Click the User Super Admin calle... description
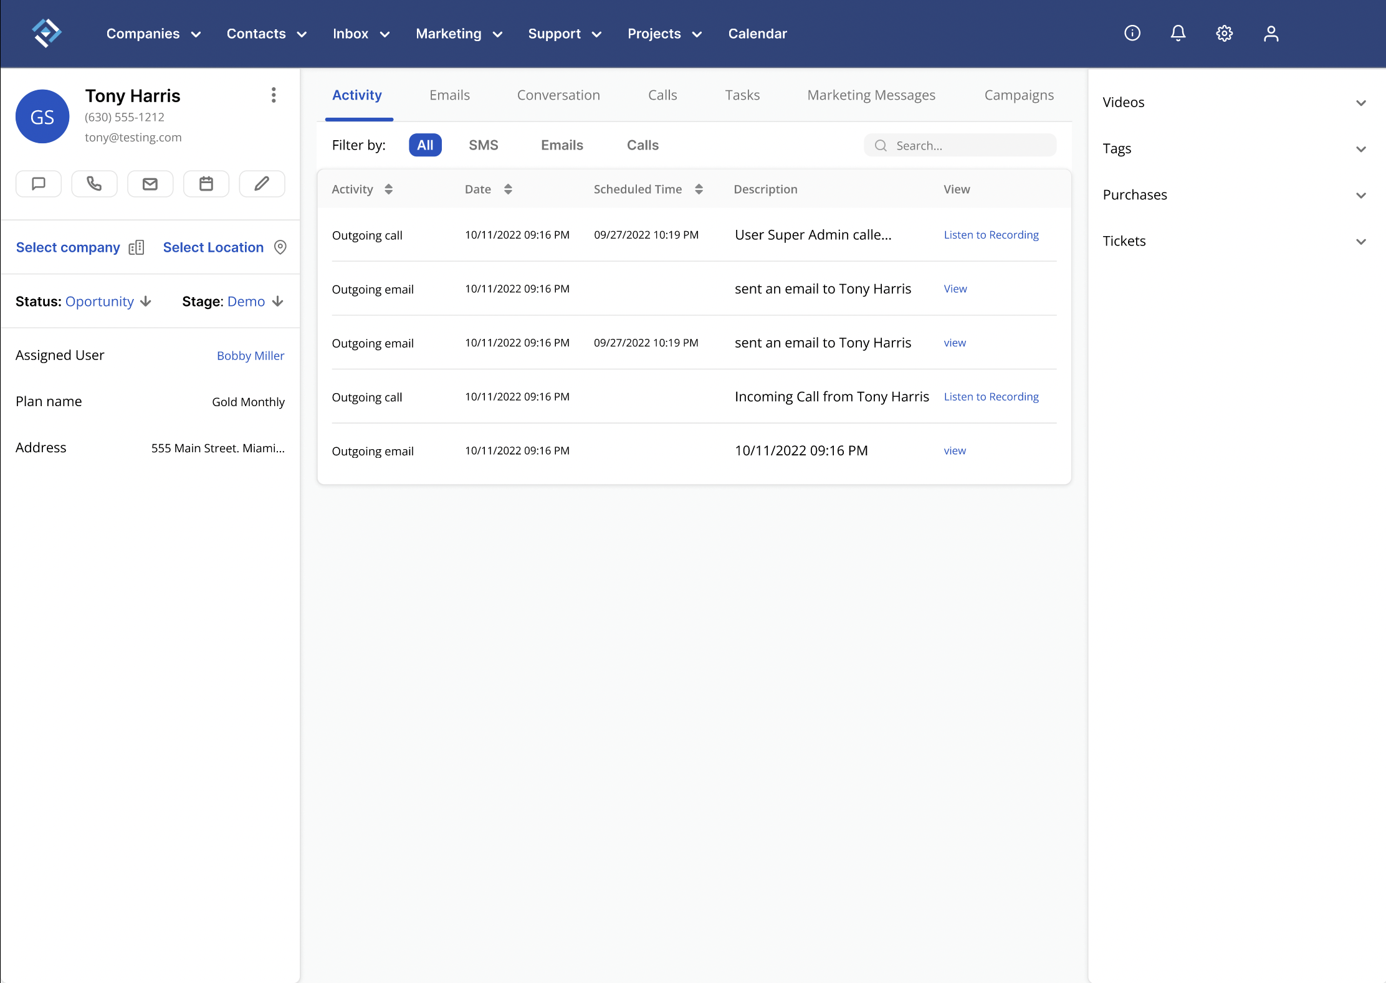The width and height of the screenshot is (1386, 983). (813, 235)
